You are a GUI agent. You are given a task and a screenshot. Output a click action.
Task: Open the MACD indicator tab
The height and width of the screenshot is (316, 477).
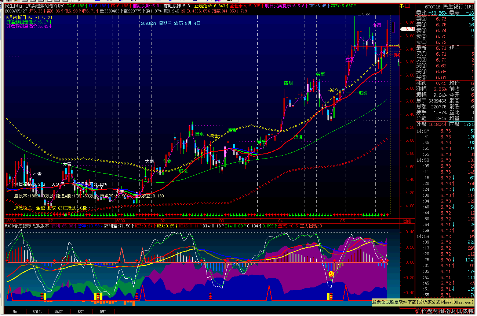tap(59, 312)
